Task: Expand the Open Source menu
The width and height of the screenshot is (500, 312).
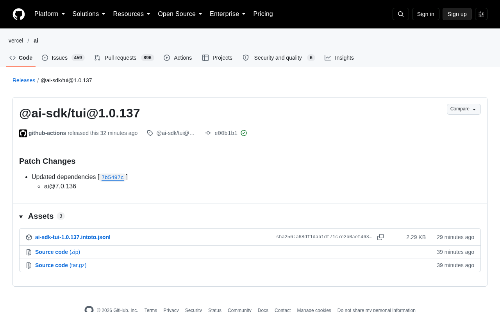Action: click(180, 14)
